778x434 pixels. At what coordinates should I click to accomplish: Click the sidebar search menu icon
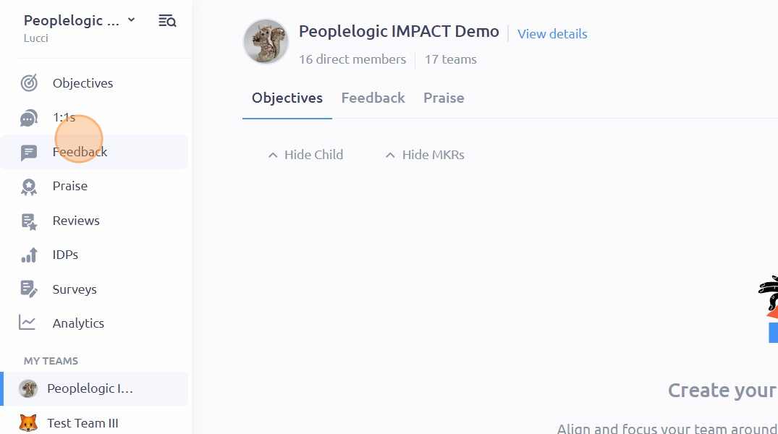(x=167, y=21)
